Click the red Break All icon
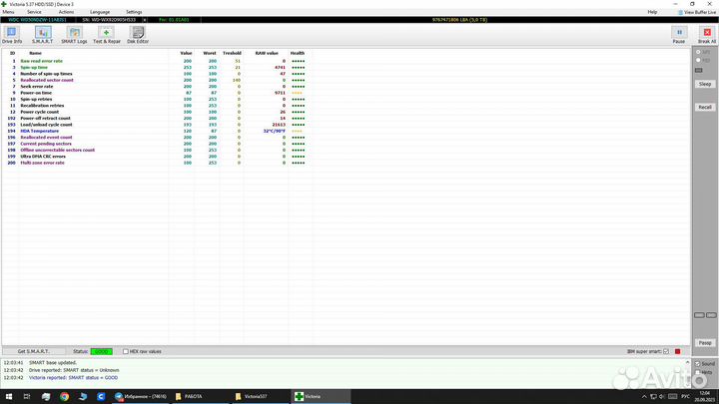The height and width of the screenshot is (404, 719). (706, 34)
